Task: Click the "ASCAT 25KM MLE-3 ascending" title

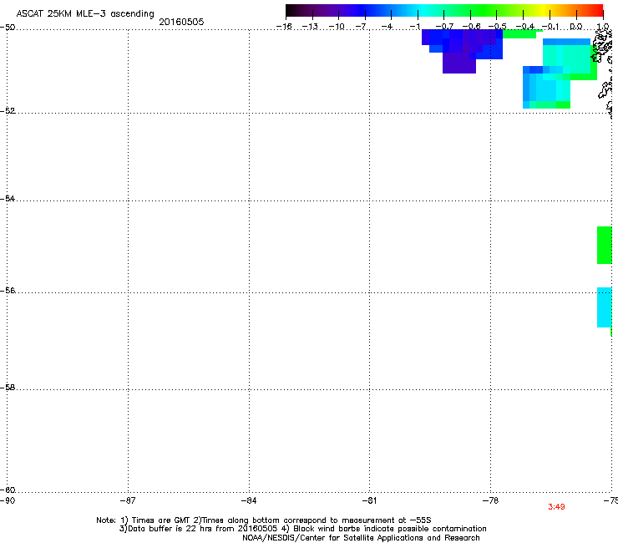Action: click(85, 14)
